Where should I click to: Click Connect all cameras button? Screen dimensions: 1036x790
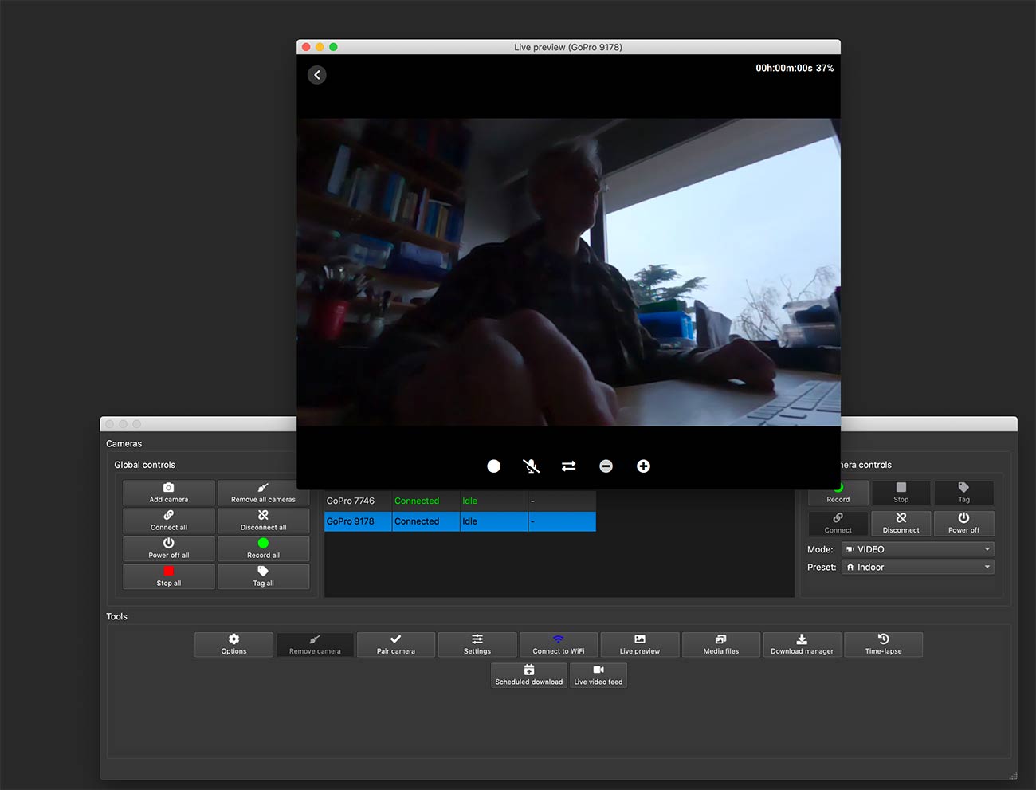(169, 521)
